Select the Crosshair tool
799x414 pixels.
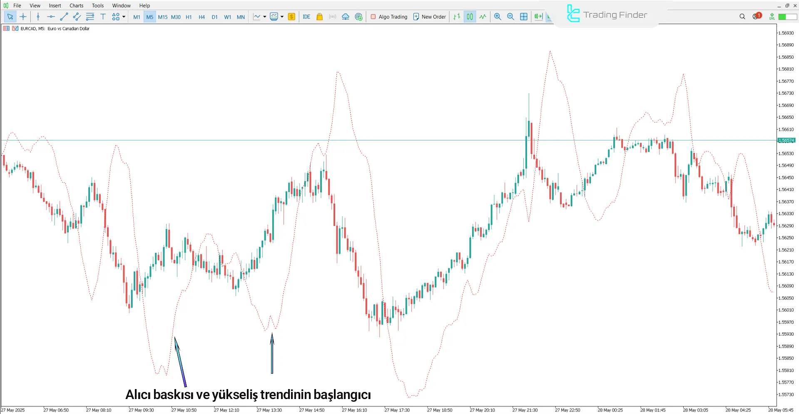[x=23, y=17]
